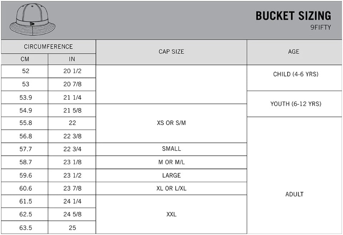
Task: Select the CIRCUMFERENCE column header
Action: pyautogui.click(x=48, y=47)
